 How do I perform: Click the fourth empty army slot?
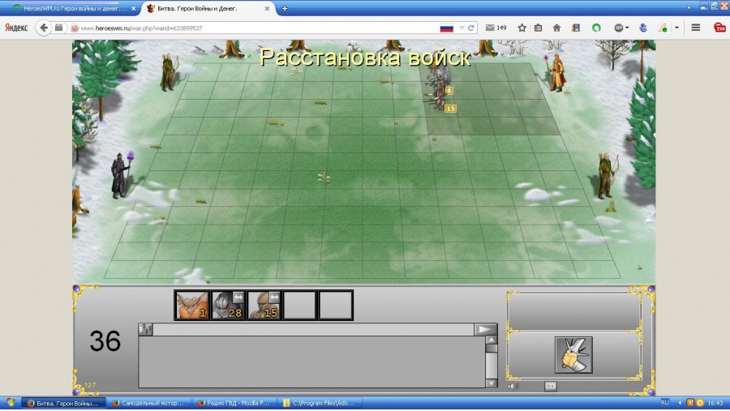300,306
